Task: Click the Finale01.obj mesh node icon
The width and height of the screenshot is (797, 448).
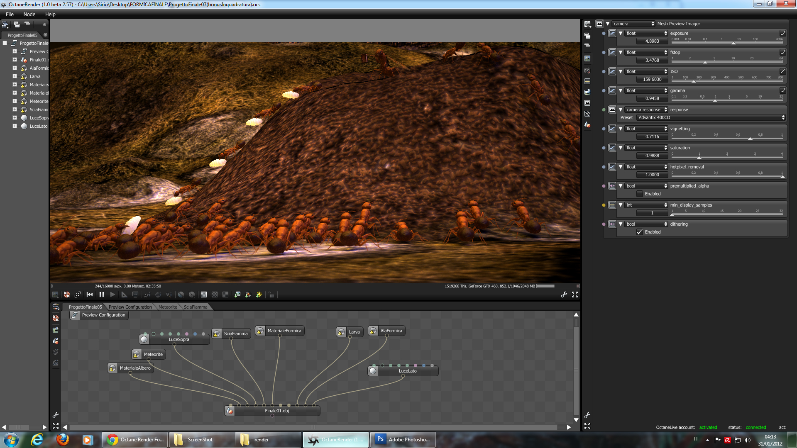Action: click(x=230, y=411)
